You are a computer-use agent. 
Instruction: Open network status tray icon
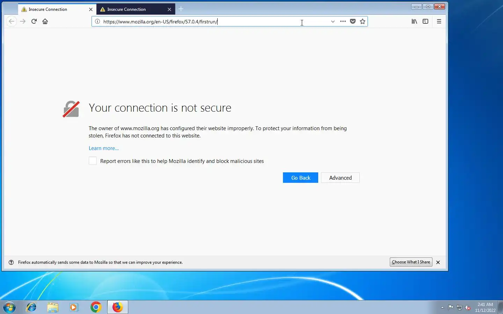(x=459, y=307)
